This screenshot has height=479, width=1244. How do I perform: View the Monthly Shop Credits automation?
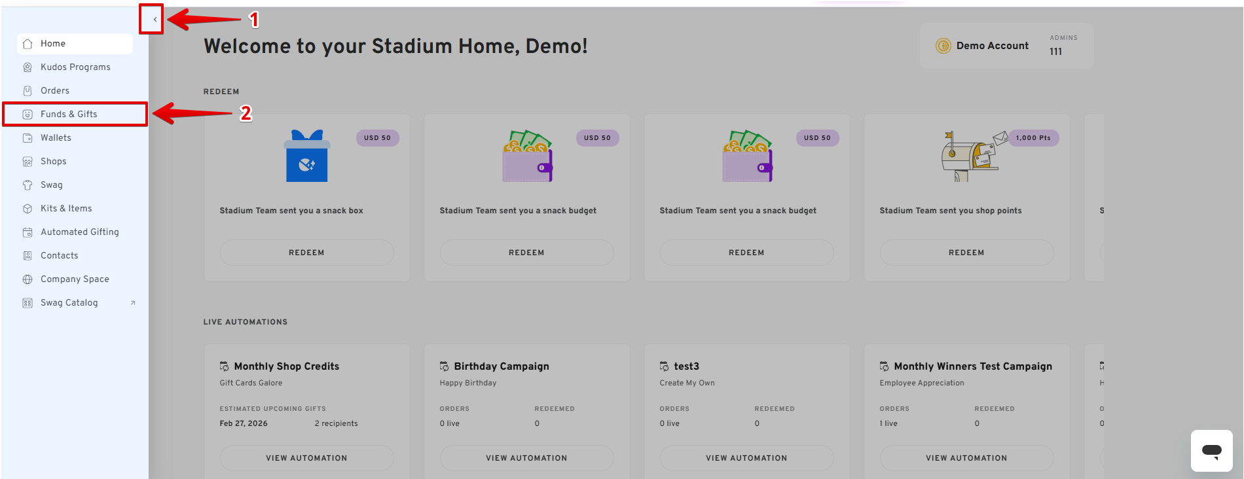(306, 458)
